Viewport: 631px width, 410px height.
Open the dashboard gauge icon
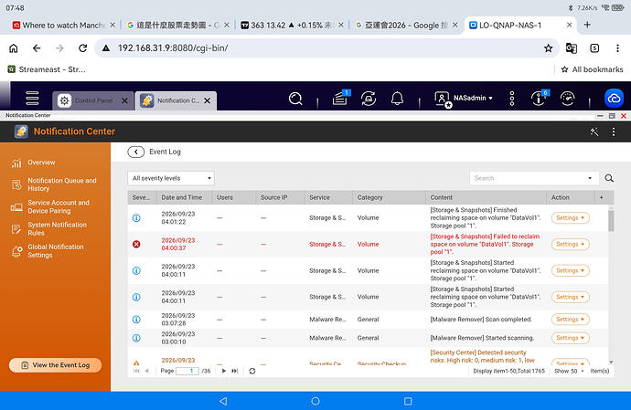[x=567, y=99]
